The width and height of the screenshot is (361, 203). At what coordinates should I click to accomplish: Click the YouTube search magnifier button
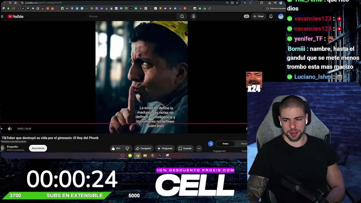pyautogui.click(x=182, y=16)
